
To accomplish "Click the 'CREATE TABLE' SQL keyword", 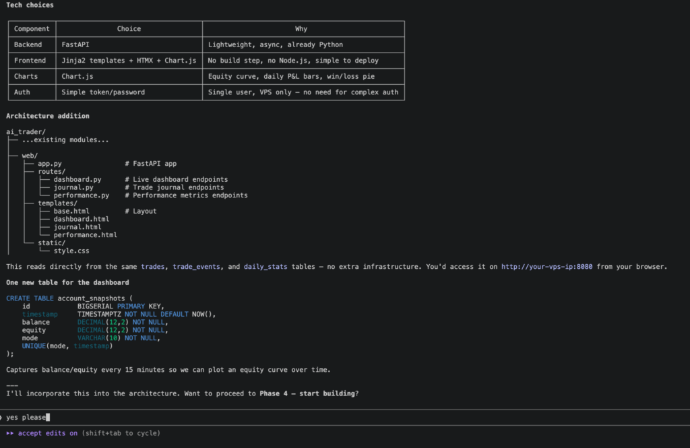I will click(30, 298).
